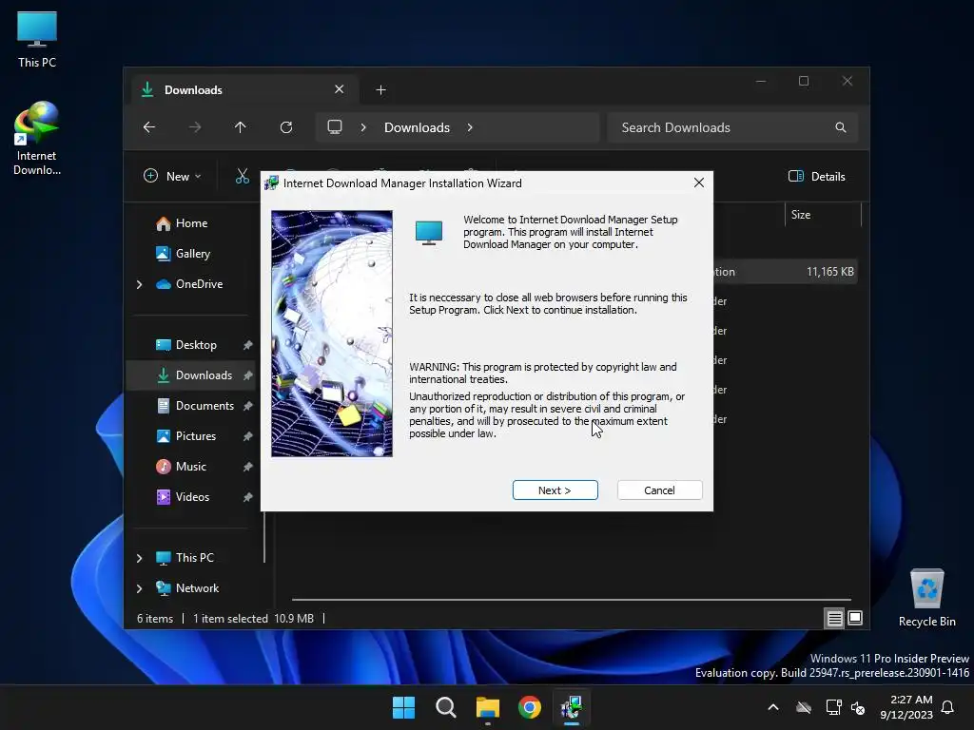
Task: Switch to details list view icon
Action: [834, 618]
